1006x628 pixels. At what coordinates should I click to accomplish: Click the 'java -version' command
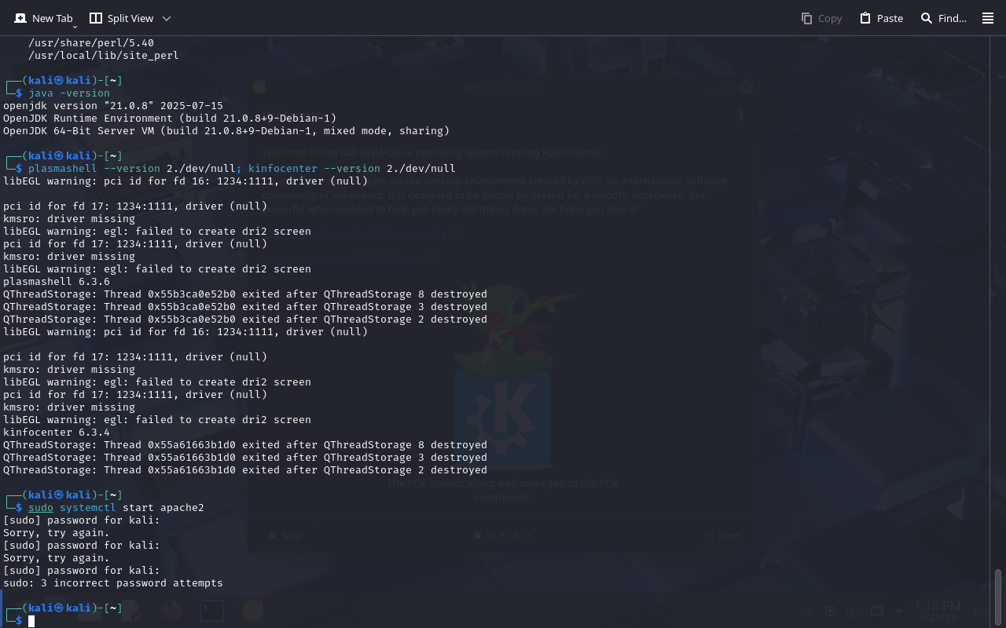pos(69,93)
